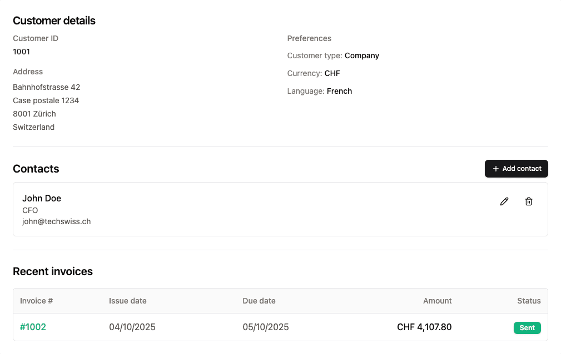Open invoice #1002 link
Viewport: 561px width, 354px height.
tap(33, 327)
